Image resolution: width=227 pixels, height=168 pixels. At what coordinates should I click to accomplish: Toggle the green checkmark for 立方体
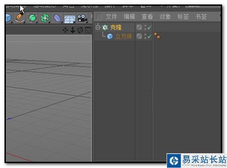(150, 36)
